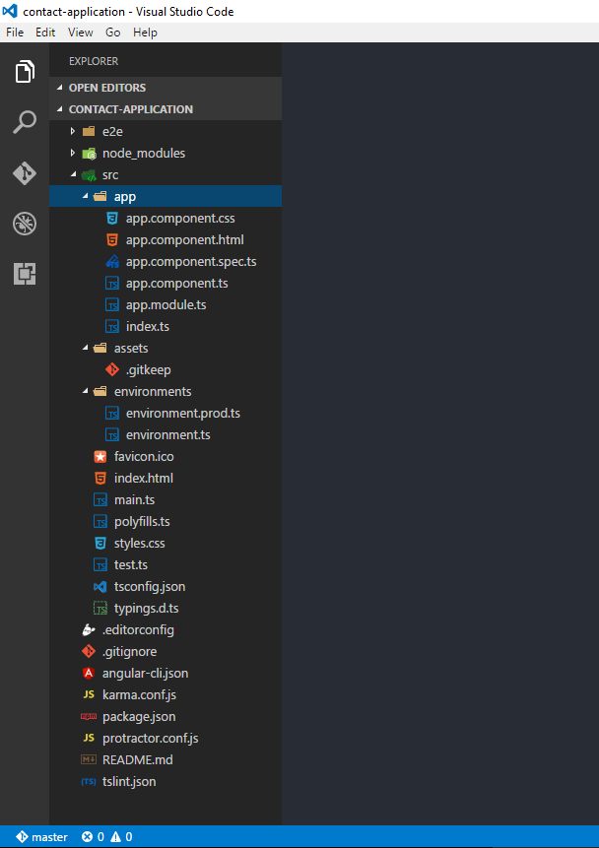
Task: Open the Debug view icon
Action: click(25, 224)
